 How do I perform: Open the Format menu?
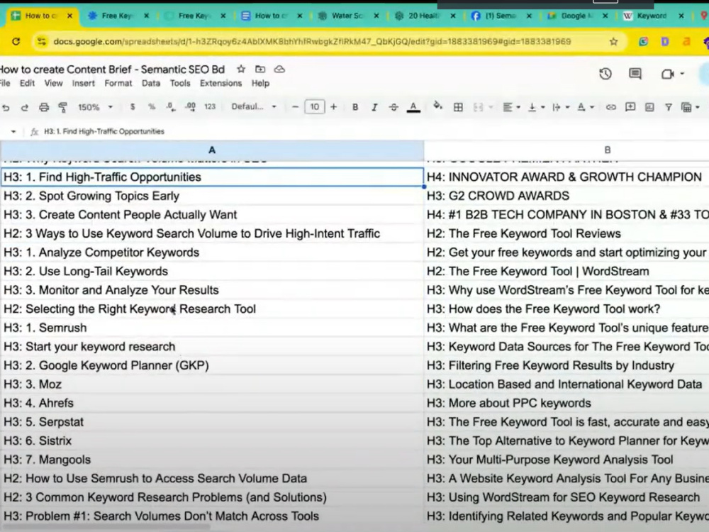tap(118, 83)
